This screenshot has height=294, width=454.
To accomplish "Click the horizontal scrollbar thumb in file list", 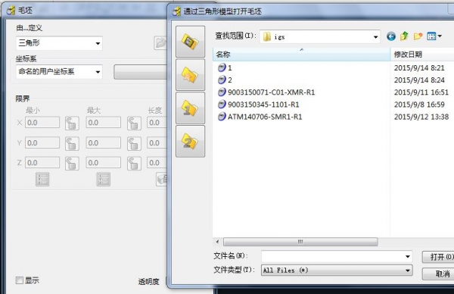I will pyautogui.click(x=300, y=242).
